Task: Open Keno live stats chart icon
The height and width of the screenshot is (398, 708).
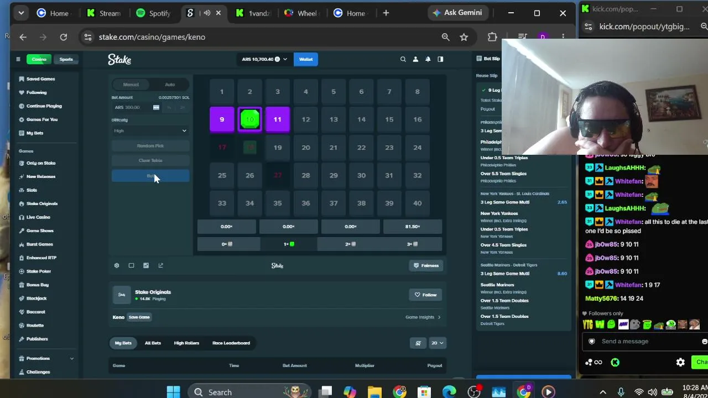Action: 146,265
